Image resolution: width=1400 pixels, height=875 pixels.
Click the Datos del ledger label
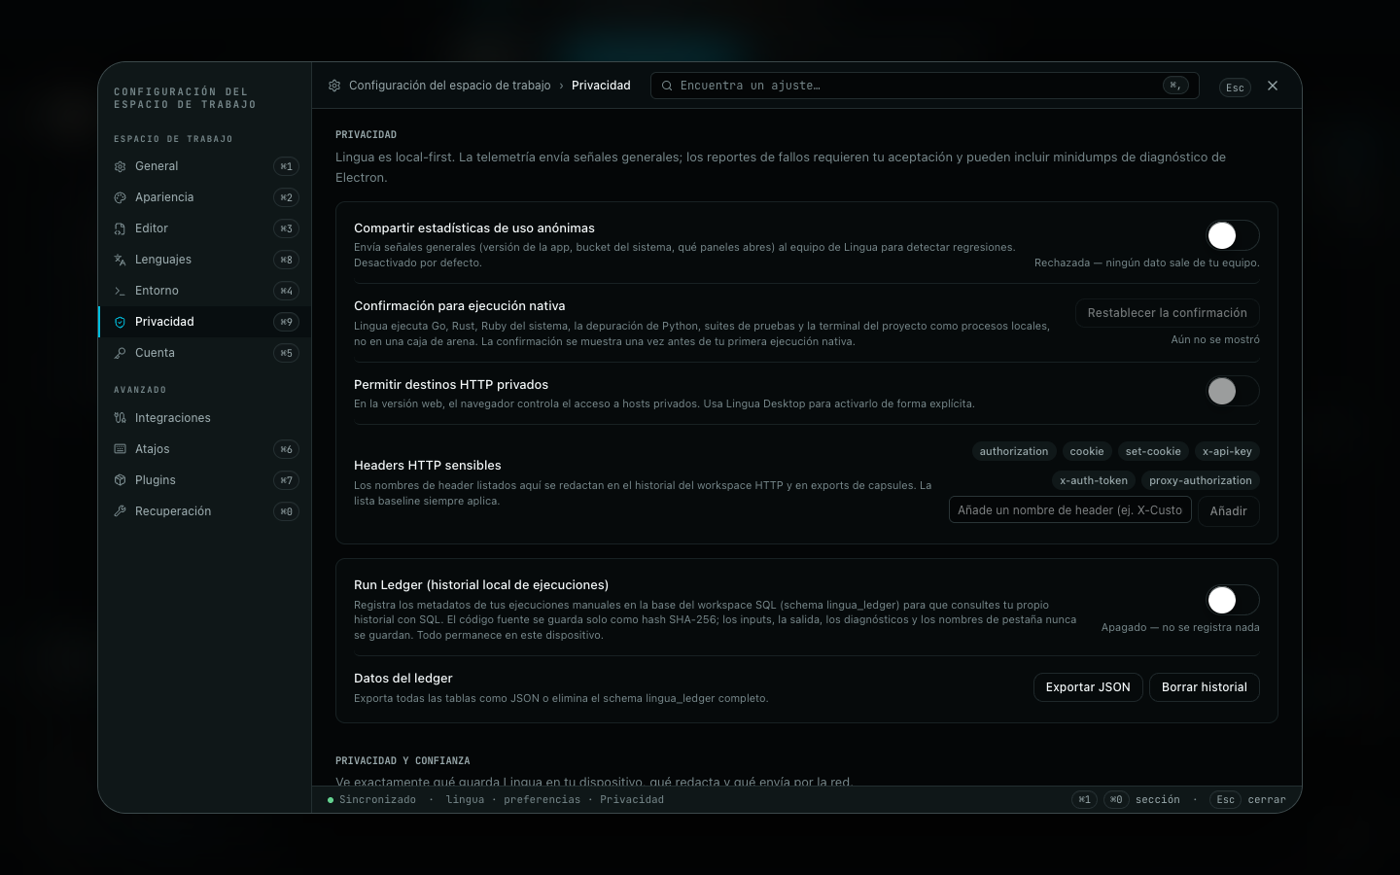pyautogui.click(x=403, y=679)
